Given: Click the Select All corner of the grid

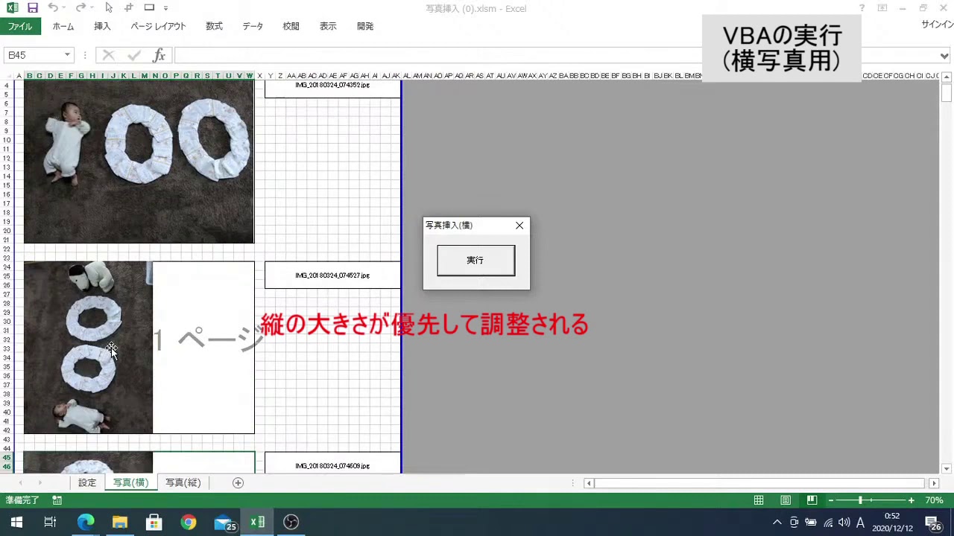Looking at the screenshot, I should (7, 76).
